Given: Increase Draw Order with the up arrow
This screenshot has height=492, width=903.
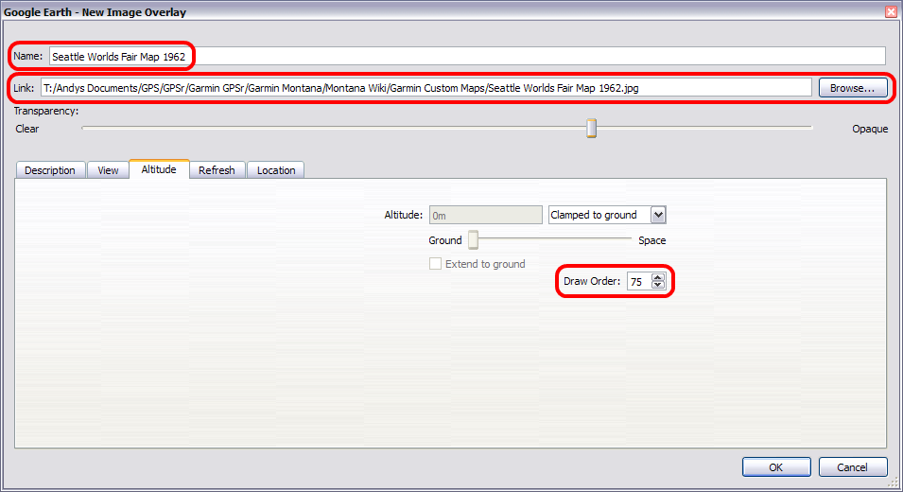Looking at the screenshot, I should [x=658, y=277].
